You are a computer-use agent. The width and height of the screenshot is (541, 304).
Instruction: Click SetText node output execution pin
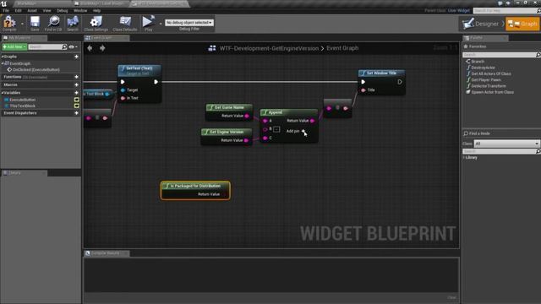coord(156,82)
